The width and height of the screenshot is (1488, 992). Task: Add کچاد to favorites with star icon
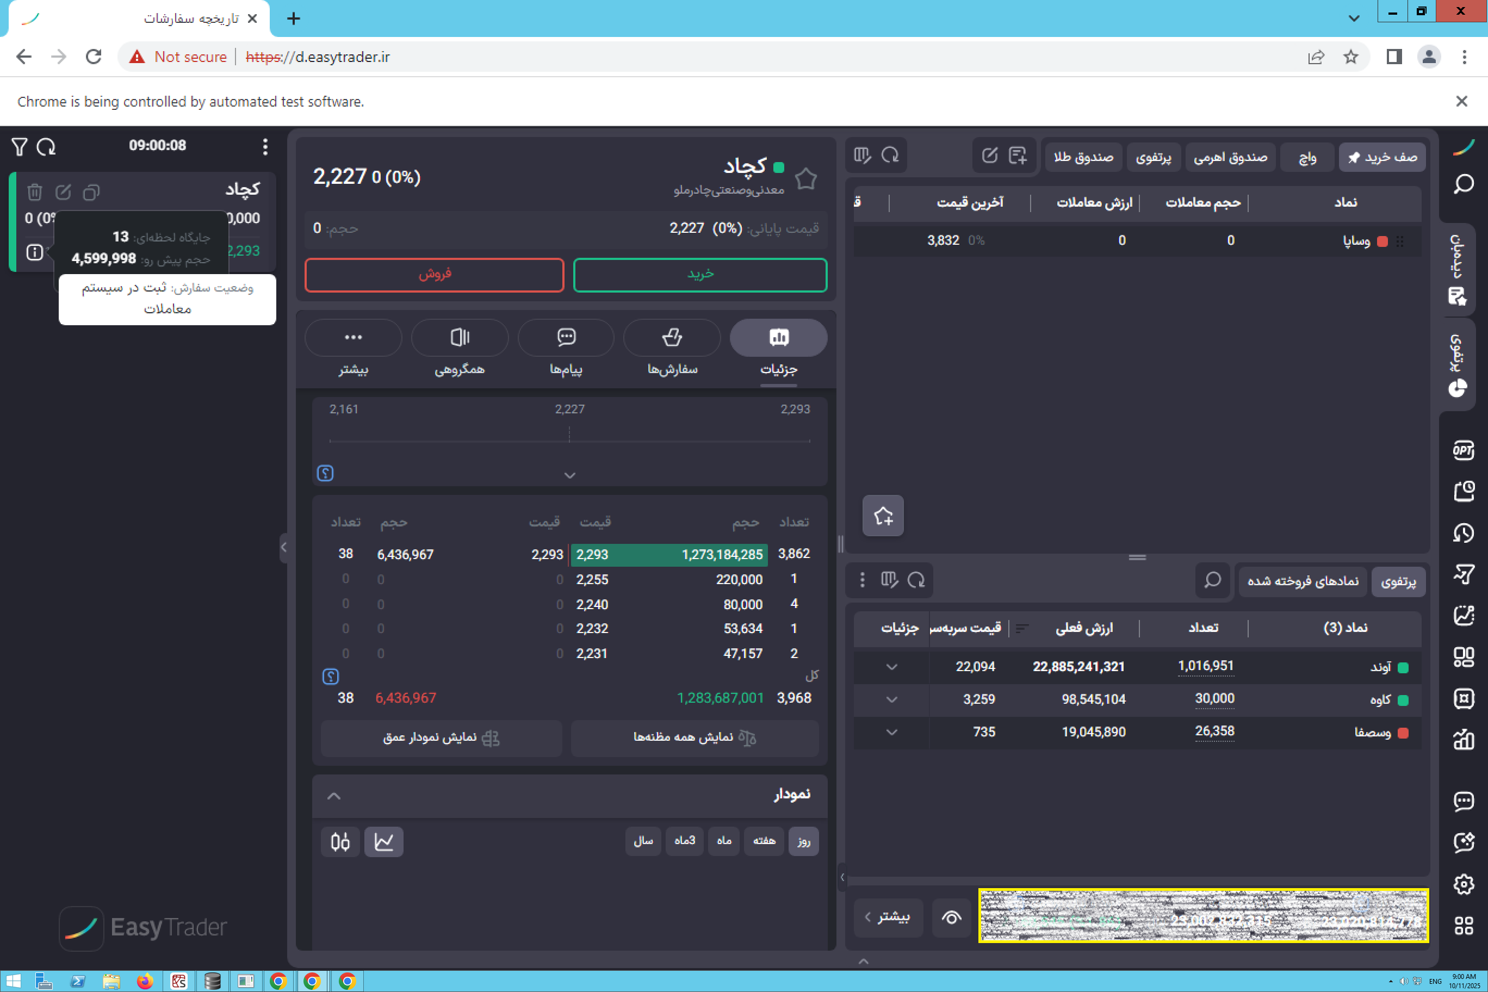pos(805,178)
